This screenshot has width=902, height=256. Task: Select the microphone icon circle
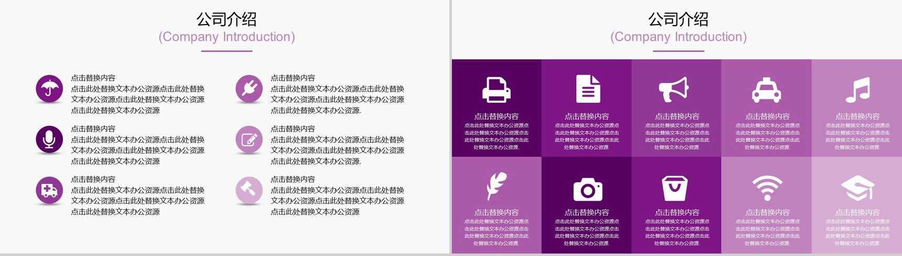click(x=49, y=139)
